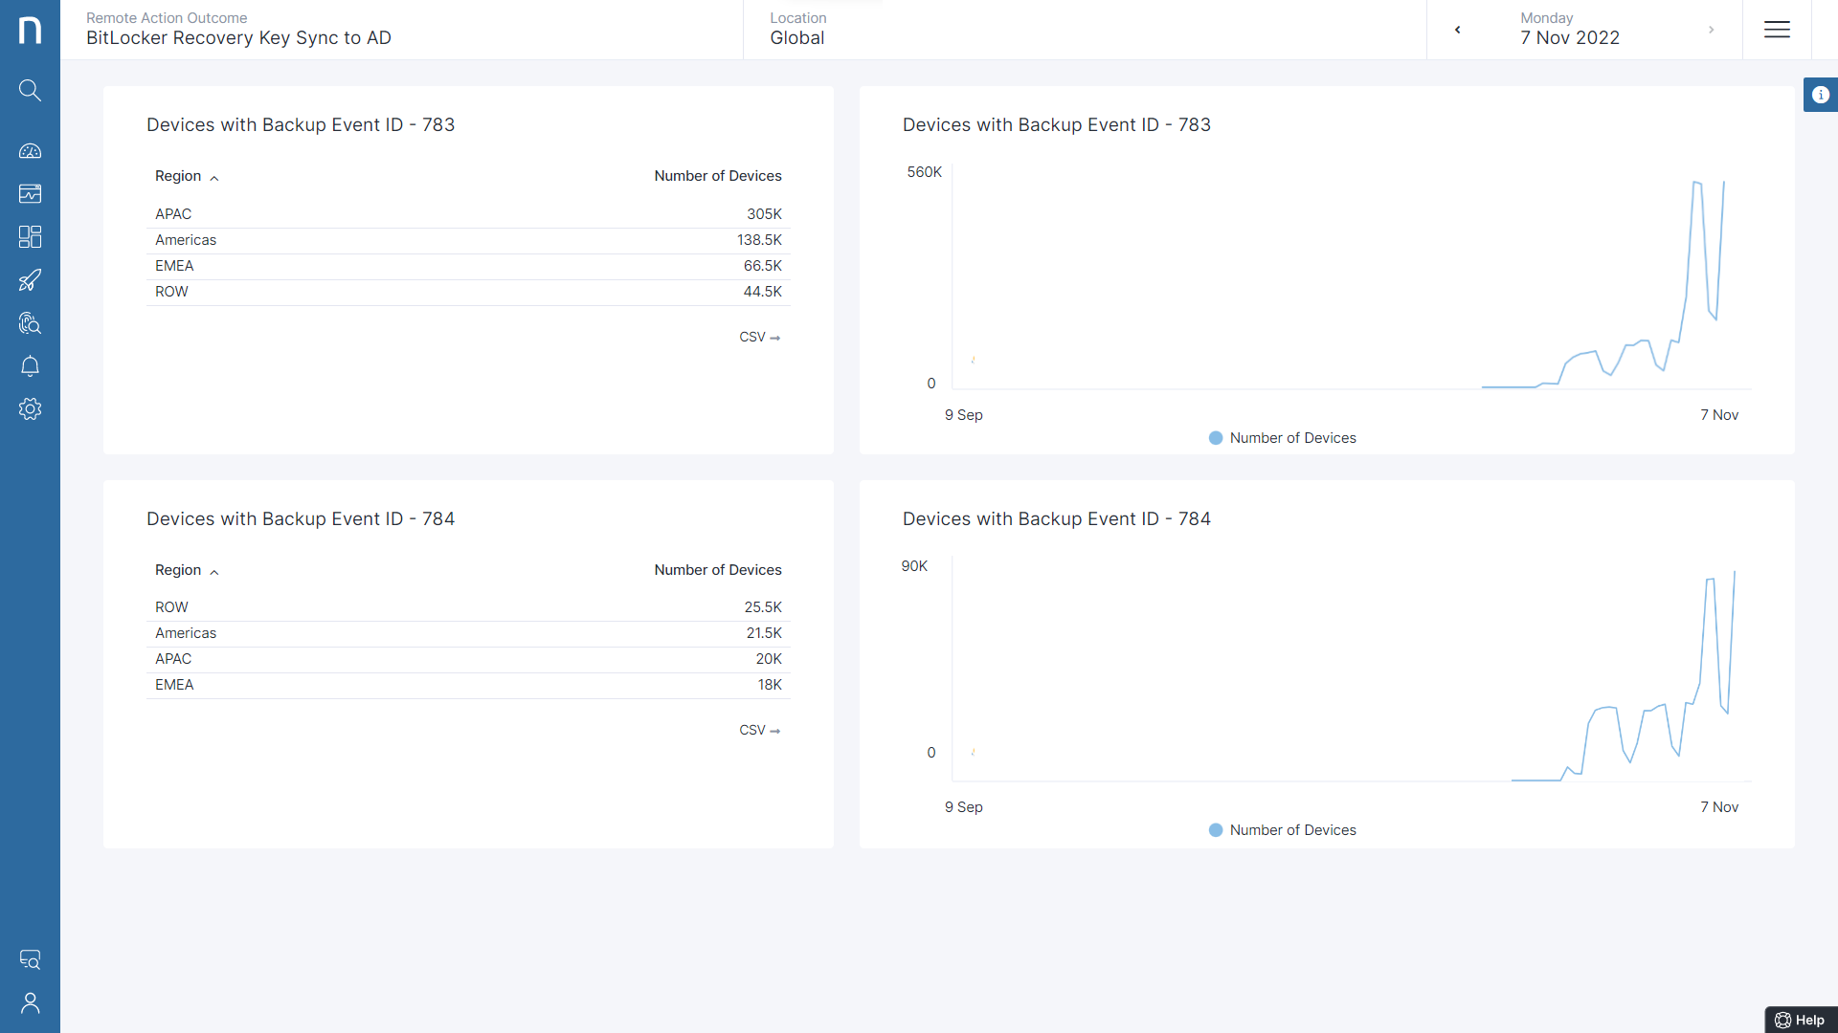Open the administration gear icon
Viewport: 1838px width, 1033px height.
30,408
